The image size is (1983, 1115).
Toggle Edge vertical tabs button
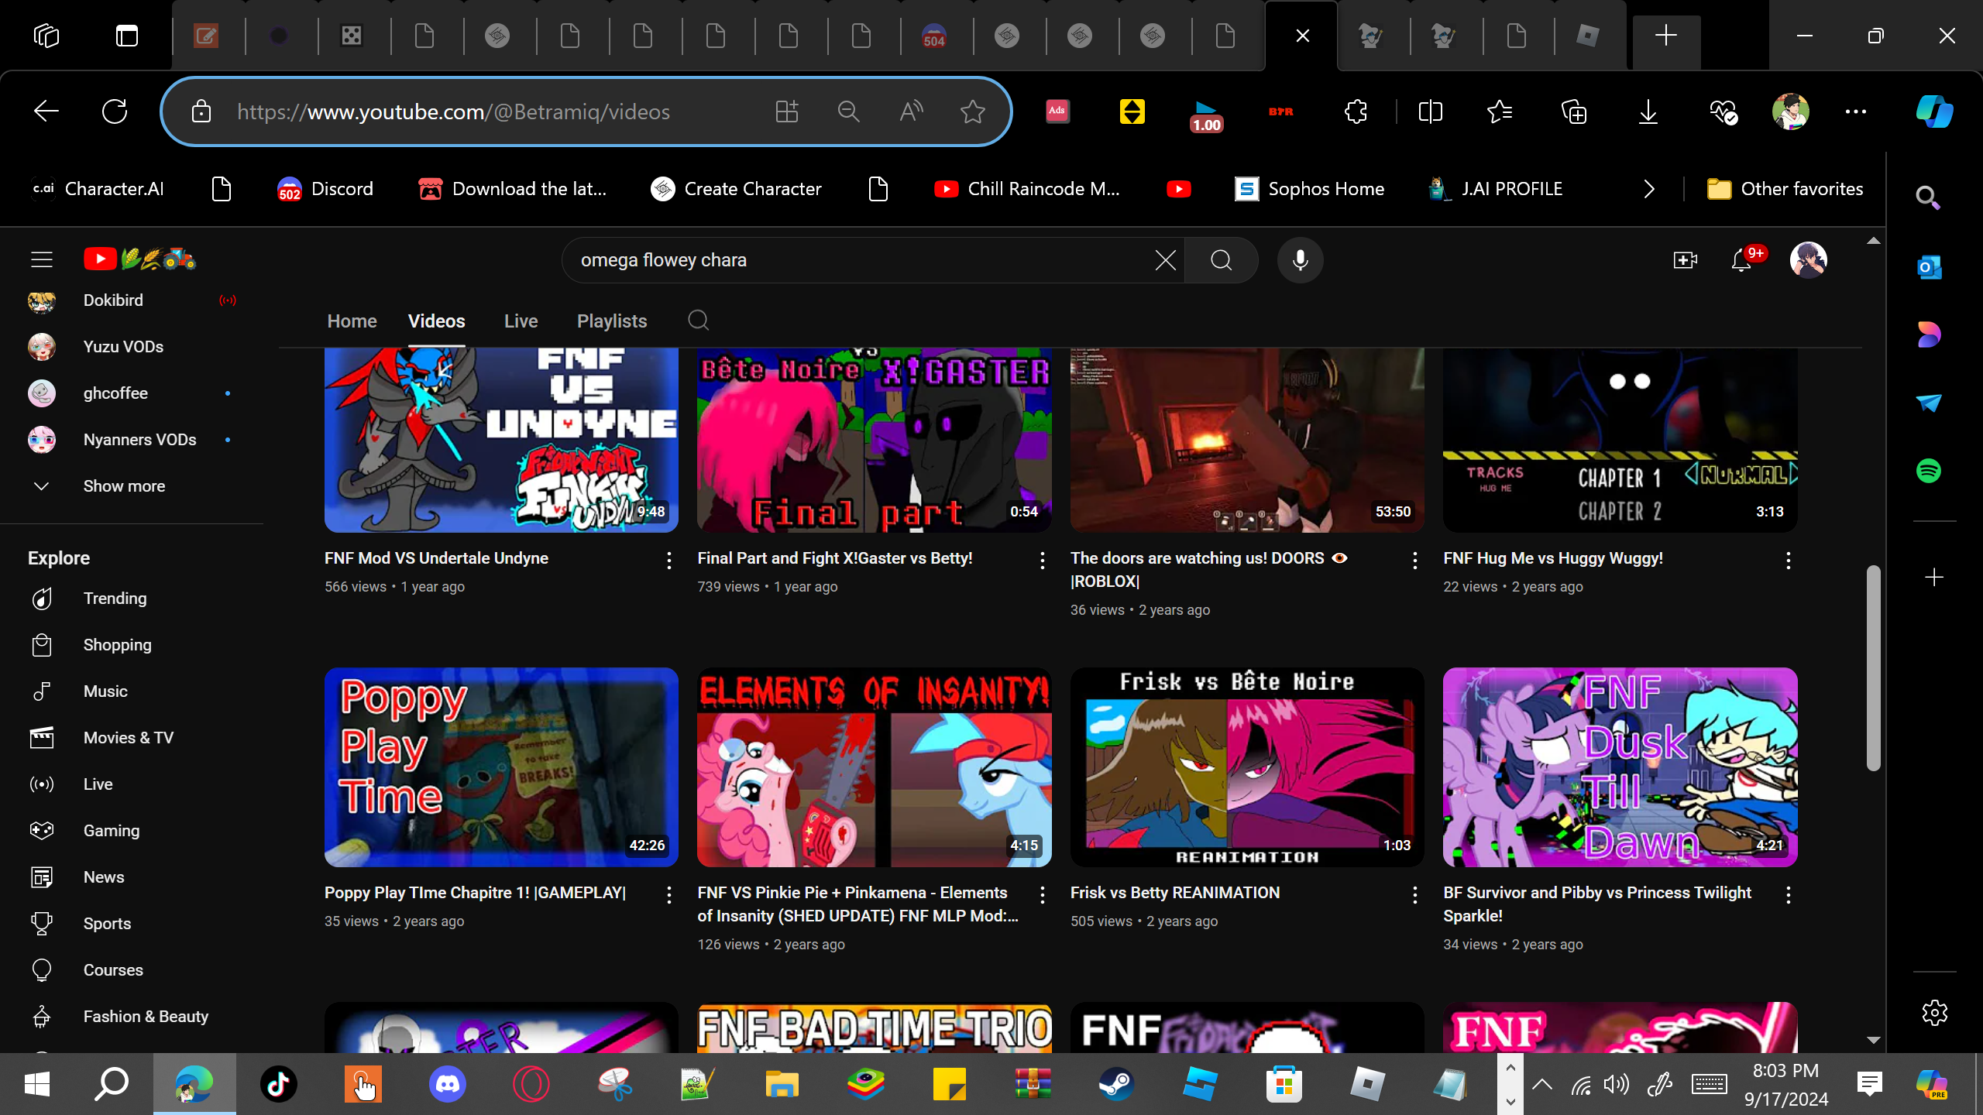(x=127, y=36)
